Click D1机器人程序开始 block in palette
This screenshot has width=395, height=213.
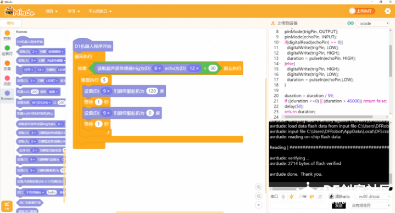30,42
